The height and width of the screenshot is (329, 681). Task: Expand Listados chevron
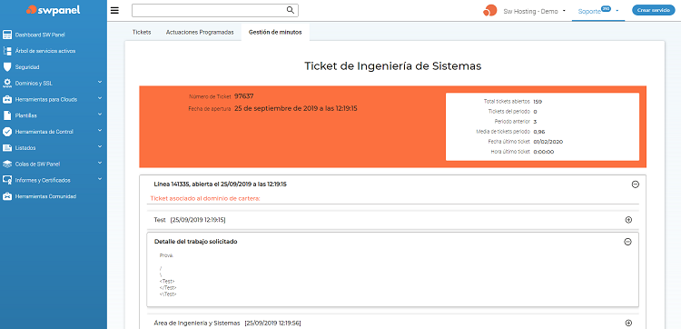pyautogui.click(x=100, y=147)
